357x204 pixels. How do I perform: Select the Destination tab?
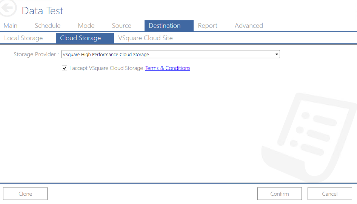[x=169, y=26]
